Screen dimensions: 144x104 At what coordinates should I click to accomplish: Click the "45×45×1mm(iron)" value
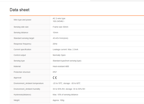point(60,38)
